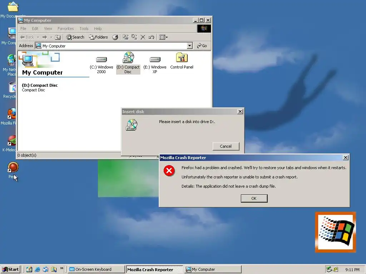Expand the Back history dropdown arrow
The height and width of the screenshot is (274, 366).
click(38, 37)
